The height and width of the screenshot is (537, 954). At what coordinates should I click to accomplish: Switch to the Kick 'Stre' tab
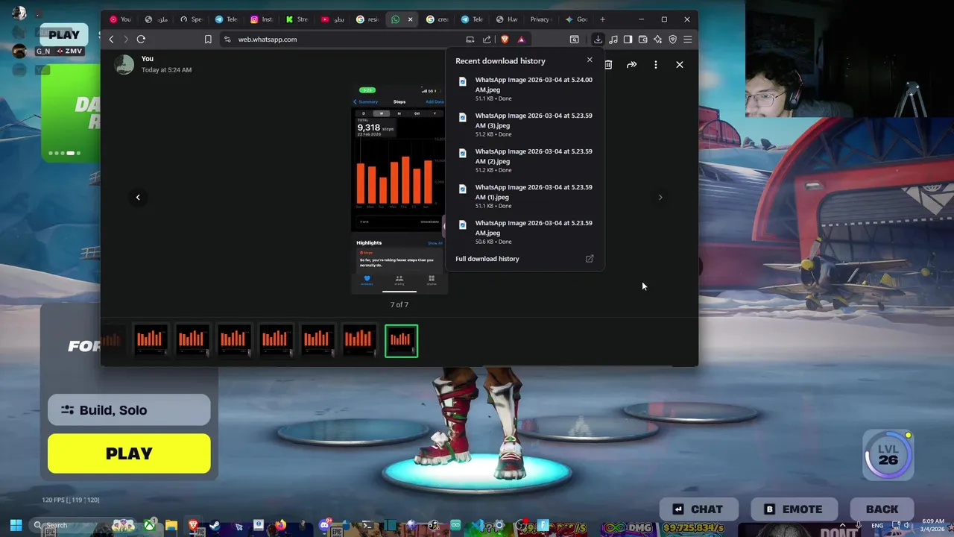tap(297, 19)
